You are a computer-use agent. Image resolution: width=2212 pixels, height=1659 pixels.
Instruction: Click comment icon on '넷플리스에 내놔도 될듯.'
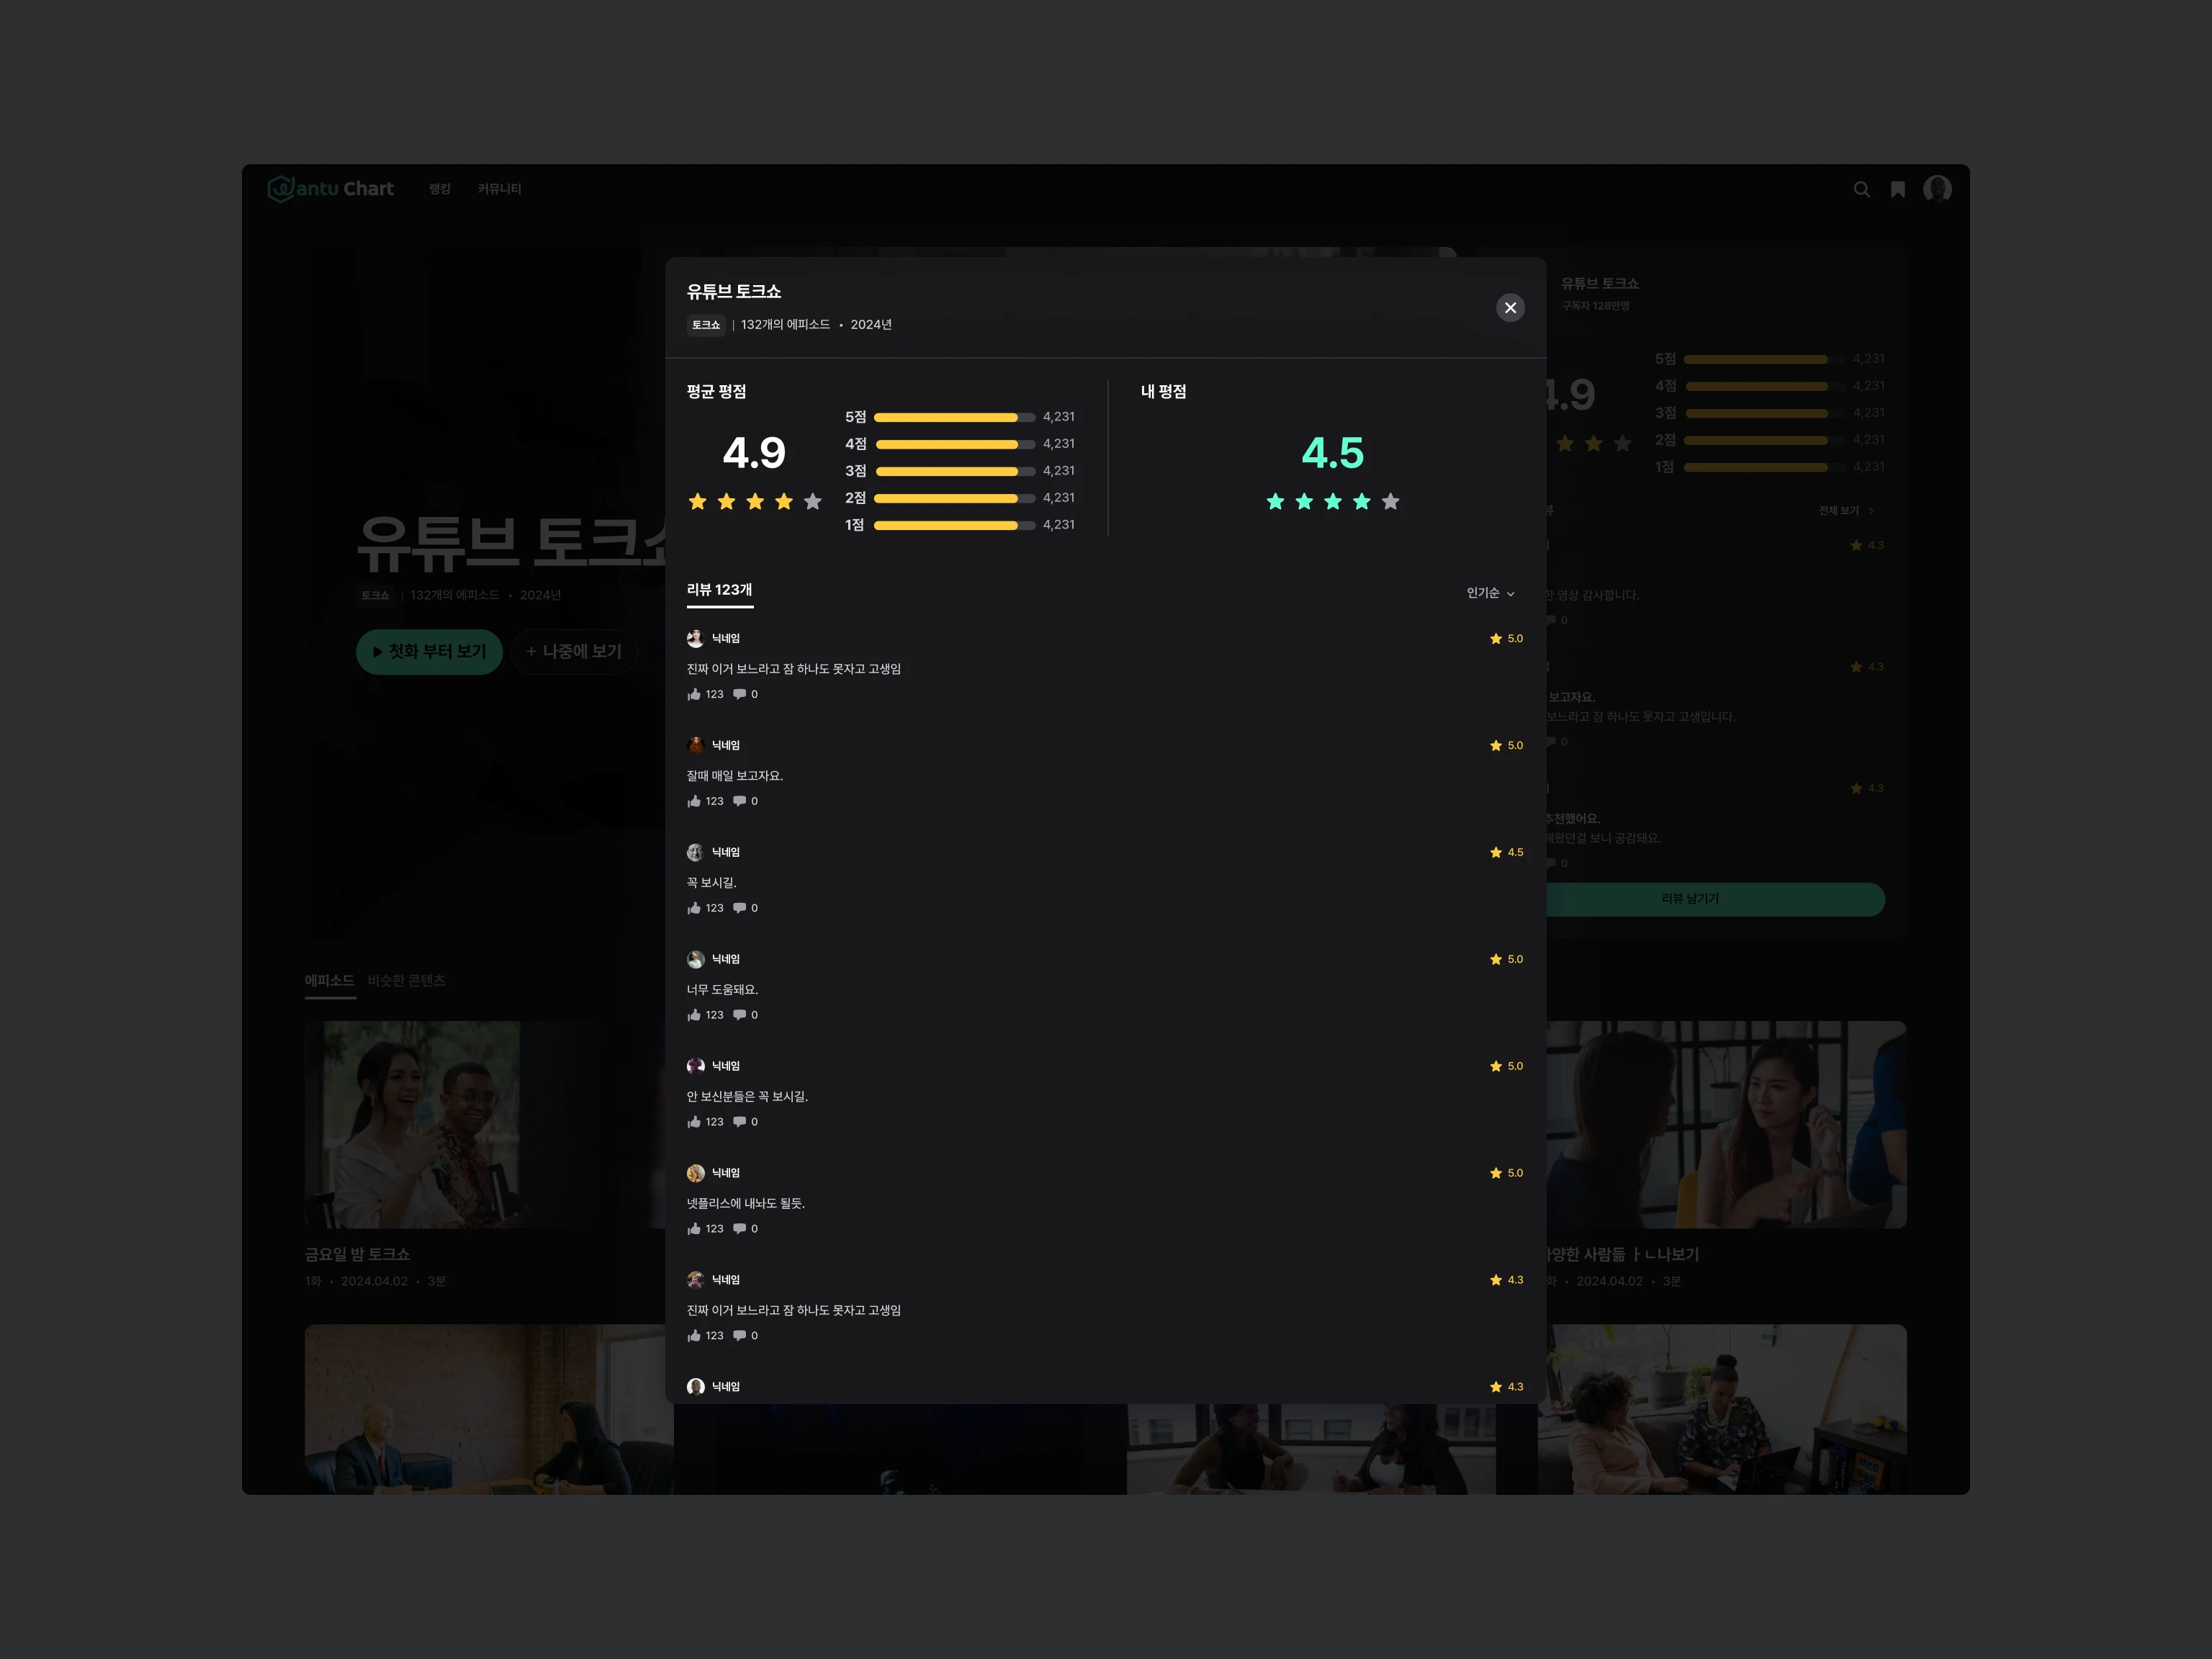[x=739, y=1229]
